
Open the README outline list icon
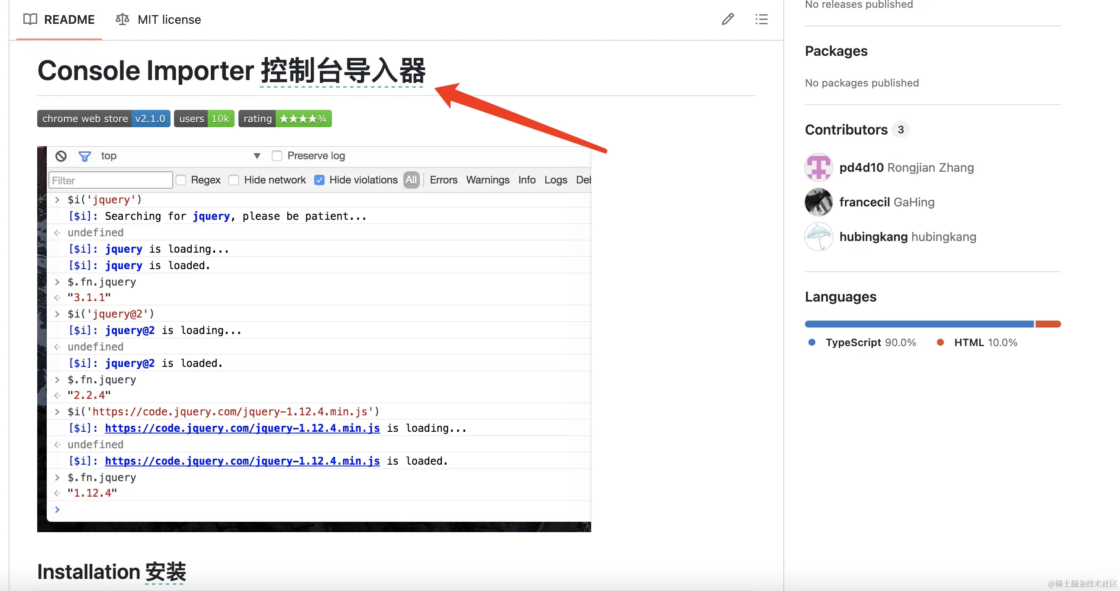pos(761,19)
